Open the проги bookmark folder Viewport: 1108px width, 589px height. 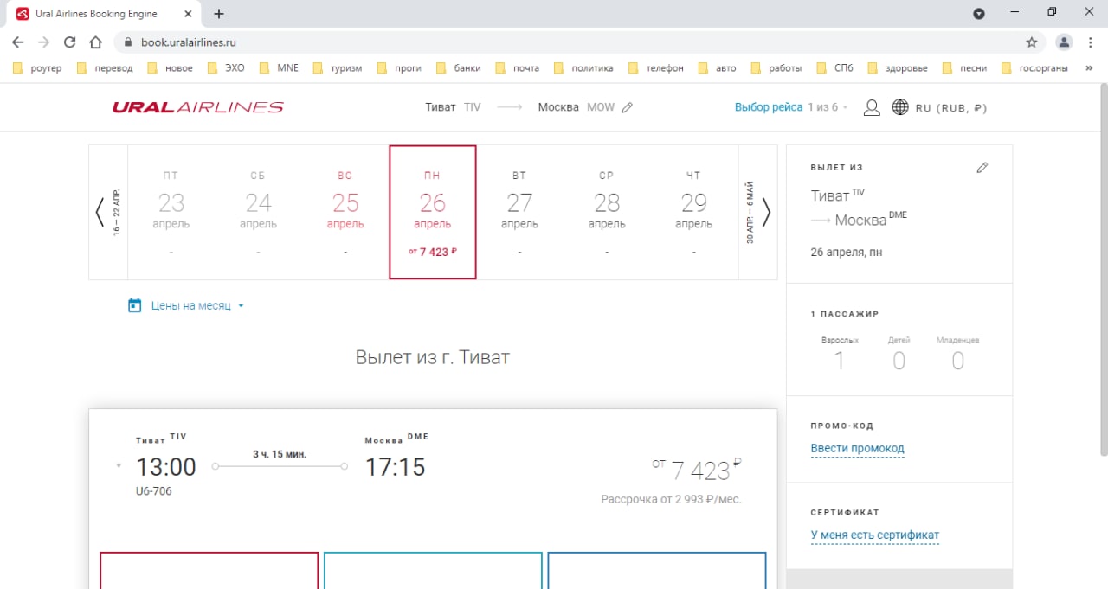(398, 68)
